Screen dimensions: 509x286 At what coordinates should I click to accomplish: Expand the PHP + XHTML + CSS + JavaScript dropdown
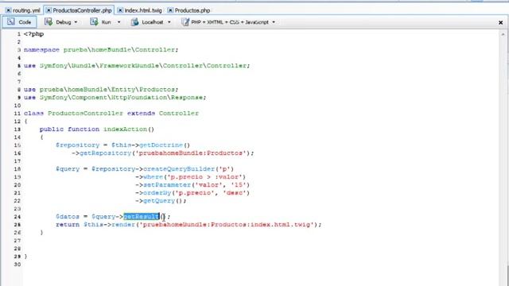(x=274, y=22)
